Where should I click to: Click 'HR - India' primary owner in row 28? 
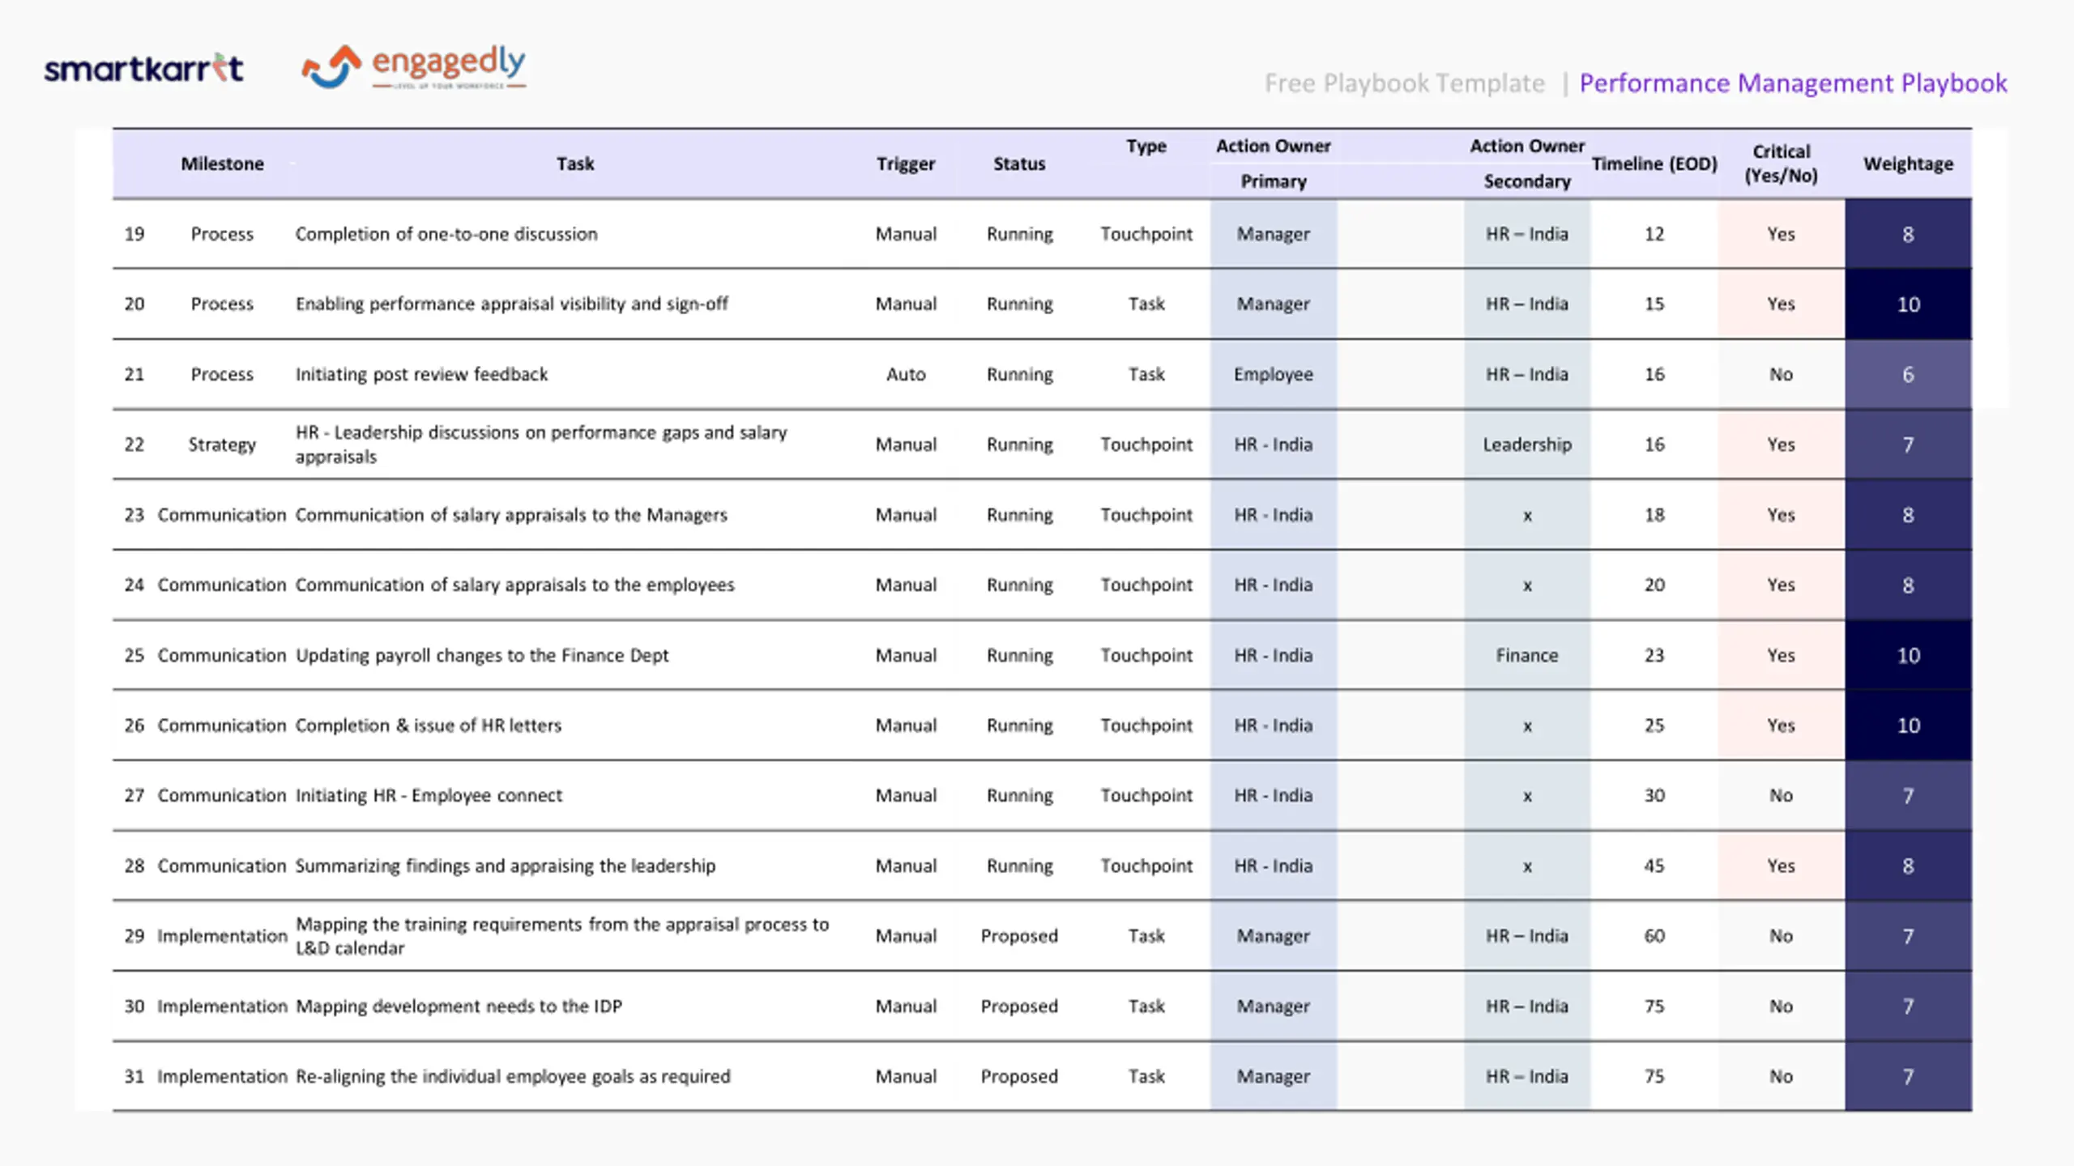(1274, 866)
